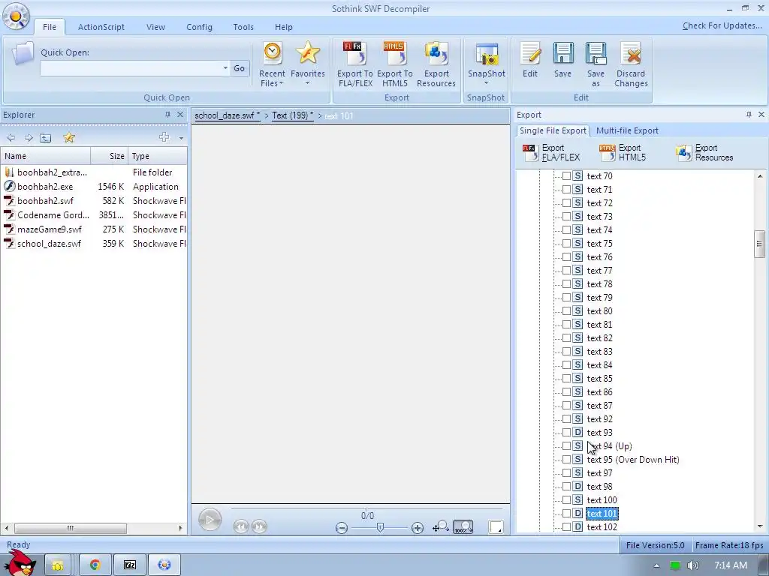Check the box for text 75
The width and height of the screenshot is (769, 576).
point(566,244)
